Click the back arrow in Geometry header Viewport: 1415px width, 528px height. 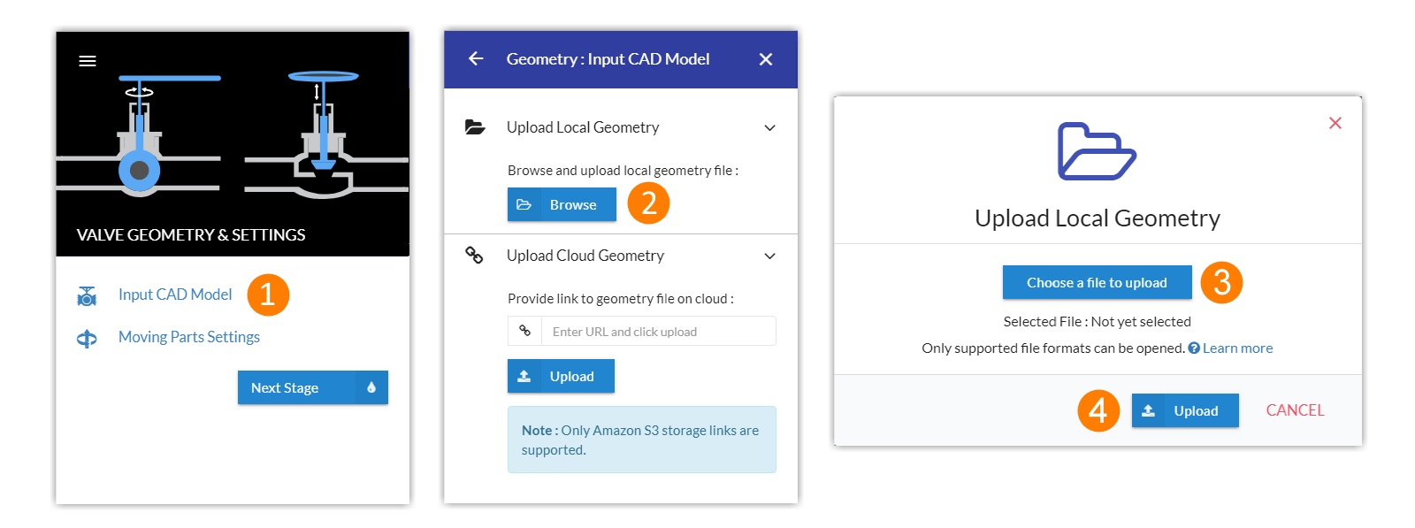[x=476, y=59]
